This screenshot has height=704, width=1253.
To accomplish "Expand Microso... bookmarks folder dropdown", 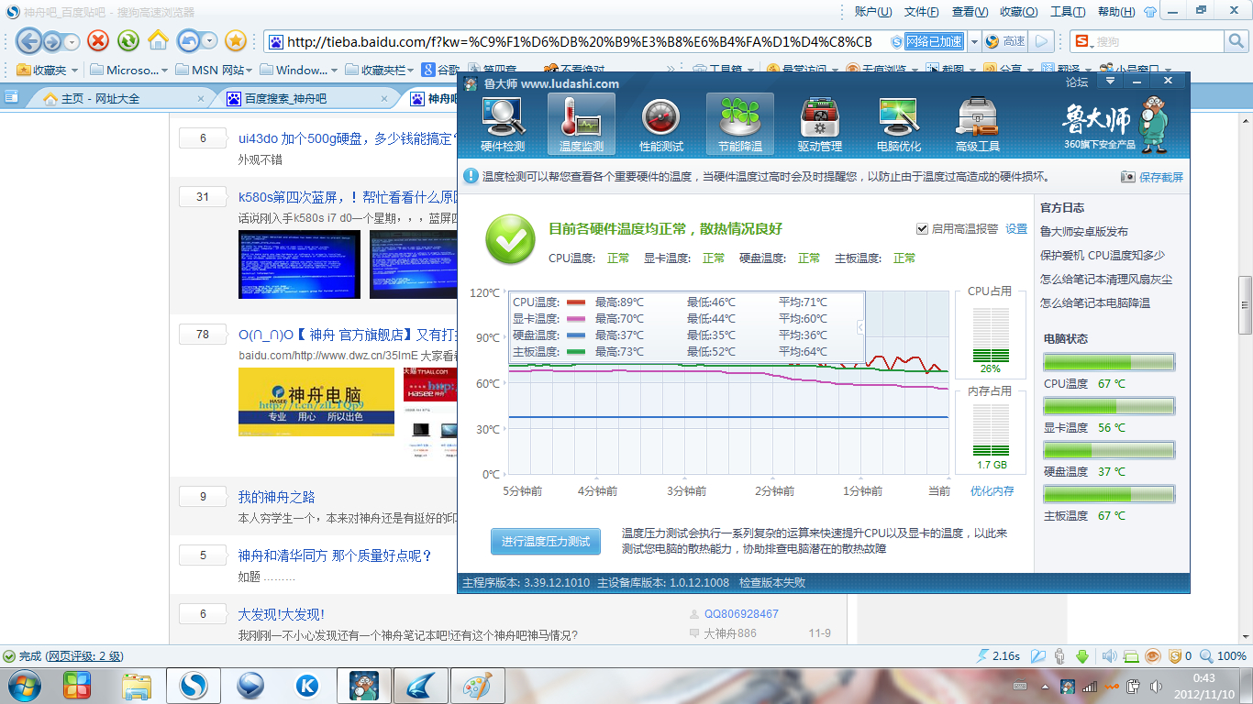I will pyautogui.click(x=164, y=71).
